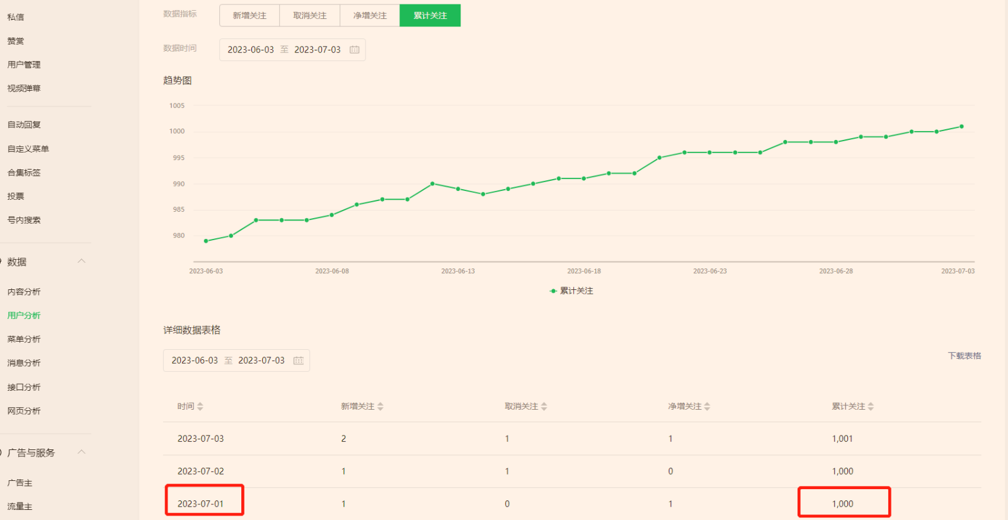This screenshot has width=1008, height=520.
Task: Open calendar icon in top date range
Action: [355, 50]
